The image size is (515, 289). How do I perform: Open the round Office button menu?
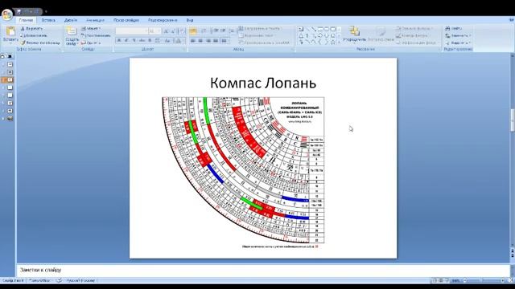coord(7,14)
